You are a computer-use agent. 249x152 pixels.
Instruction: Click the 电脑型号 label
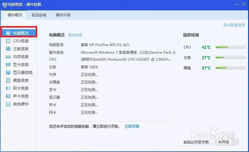[56, 45]
